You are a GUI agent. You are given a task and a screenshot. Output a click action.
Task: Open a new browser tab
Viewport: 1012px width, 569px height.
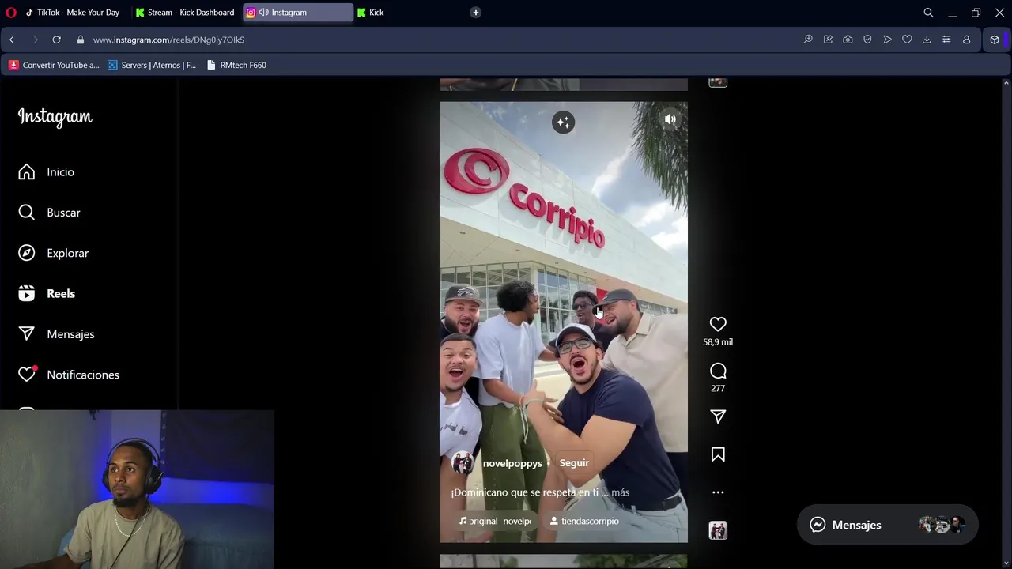pos(475,13)
